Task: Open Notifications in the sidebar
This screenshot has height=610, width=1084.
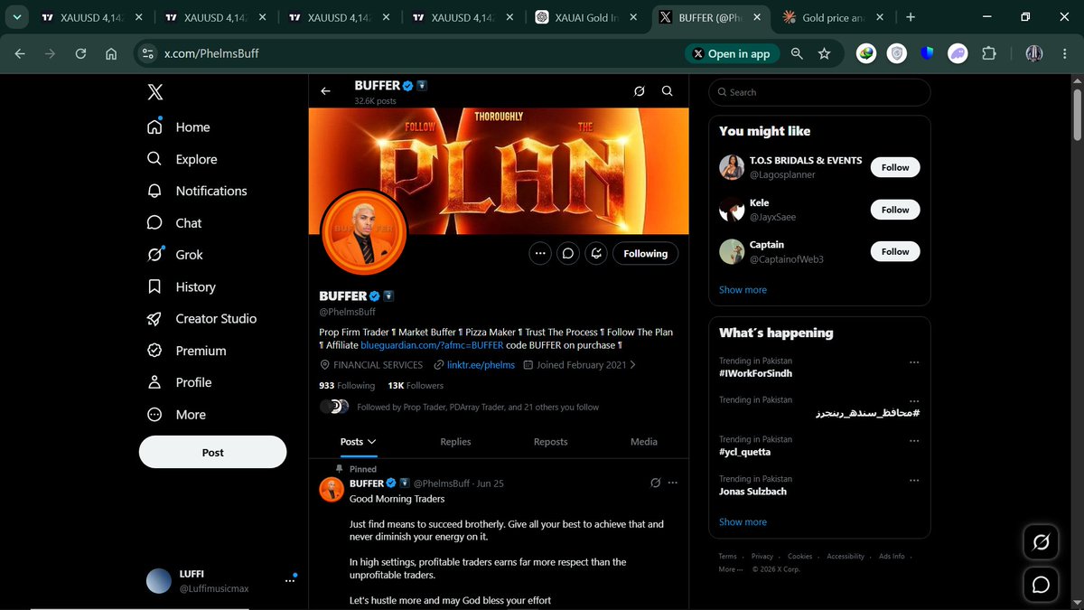Action: 197,191
